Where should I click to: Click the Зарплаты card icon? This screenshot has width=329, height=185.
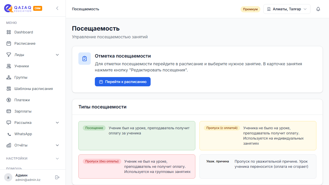[9, 111]
